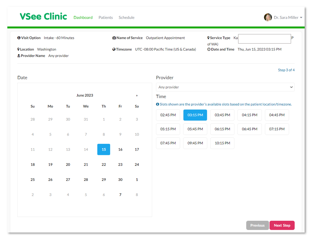Click the Visit Option info icon
This screenshot has height=238, width=312.
(x=19, y=38)
